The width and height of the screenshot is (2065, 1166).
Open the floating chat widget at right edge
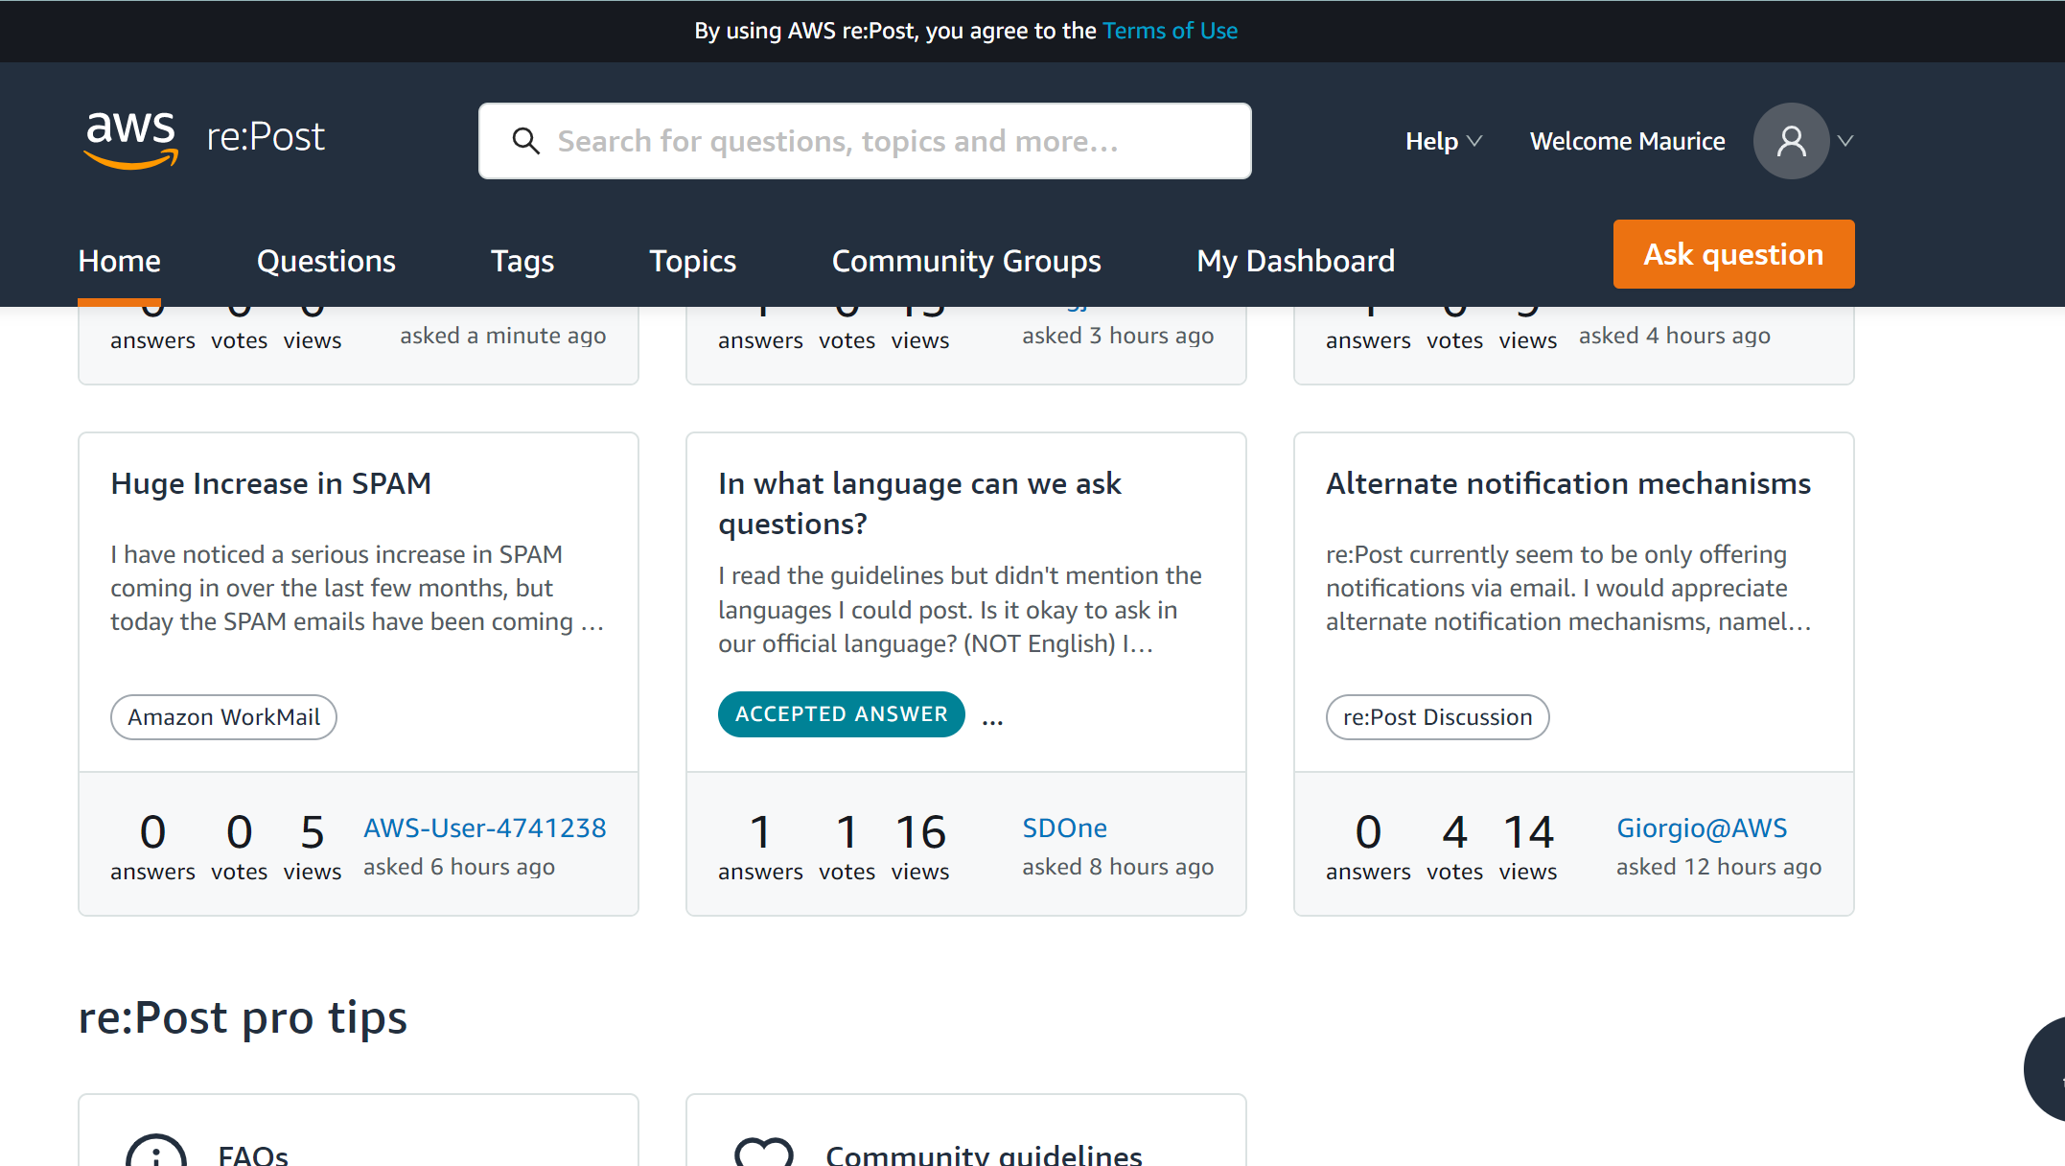2045,1069
